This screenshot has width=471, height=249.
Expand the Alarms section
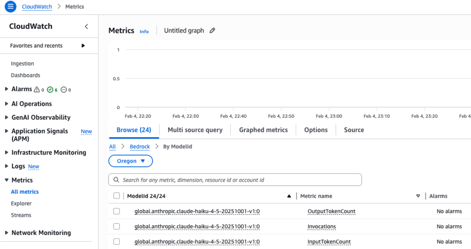[x=6, y=89]
